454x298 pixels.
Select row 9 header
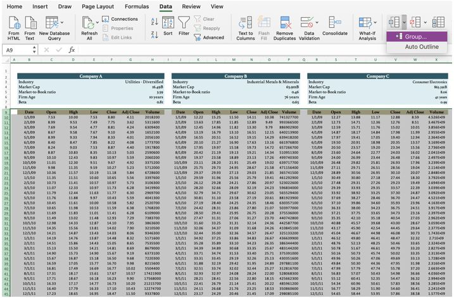coord(6,112)
